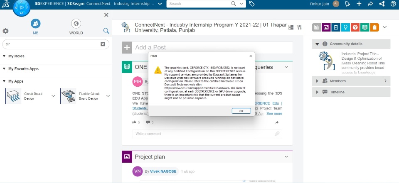Filter by ideas lightbulb icon
399x183 pixels.
pyautogui.click(x=345, y=27)
